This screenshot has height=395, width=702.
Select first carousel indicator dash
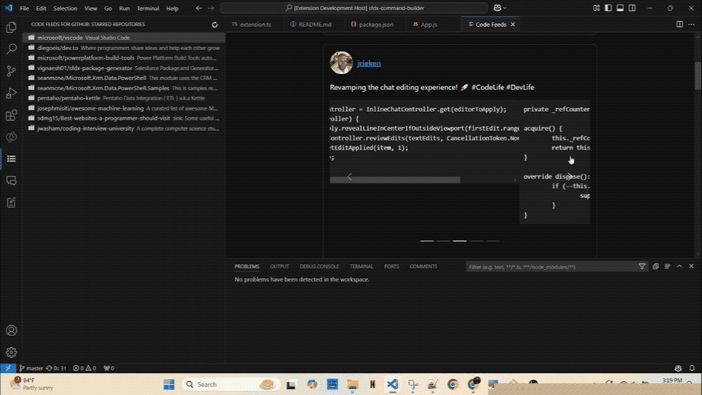(x=427, y=241)
